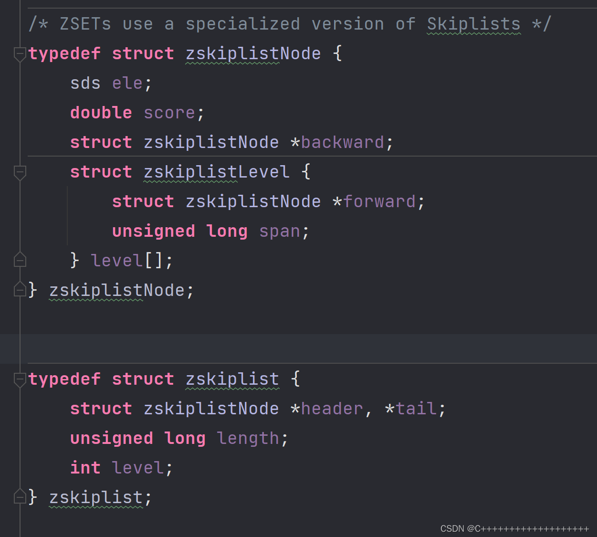Click the level[] array name
Viewport: 597px width, 537px height.
117,261
